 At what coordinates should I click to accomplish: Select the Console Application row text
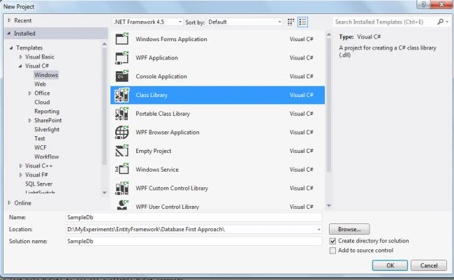161,76
